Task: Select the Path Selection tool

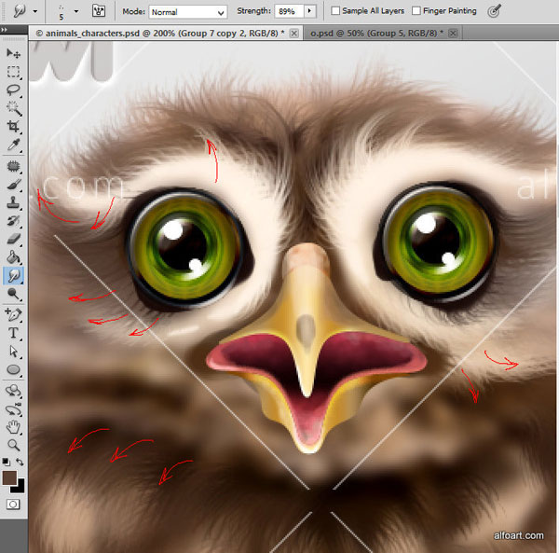Action: tap(14, 352)
